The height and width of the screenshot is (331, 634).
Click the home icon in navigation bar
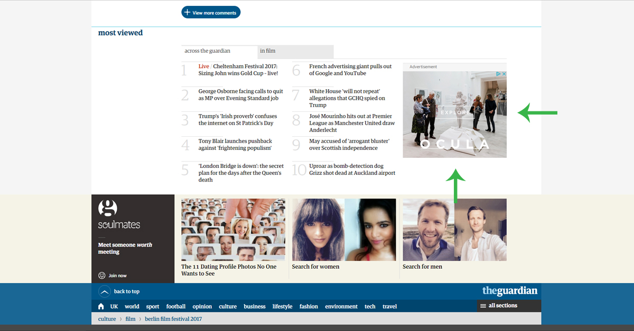(101, 307)
